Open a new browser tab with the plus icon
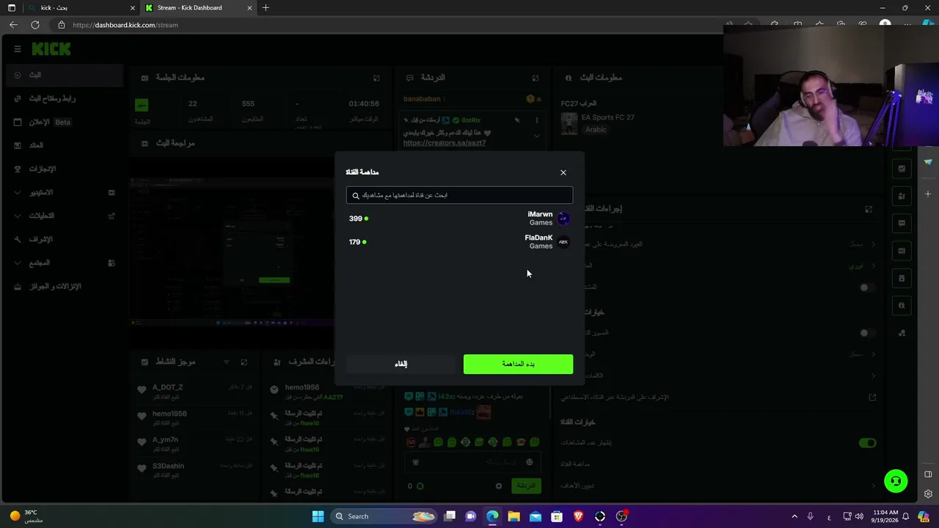This screenshot has width=939, height=528. pos(266,8)
